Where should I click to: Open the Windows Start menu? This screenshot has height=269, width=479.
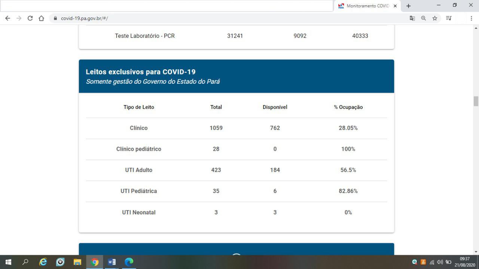pos(8,262)
